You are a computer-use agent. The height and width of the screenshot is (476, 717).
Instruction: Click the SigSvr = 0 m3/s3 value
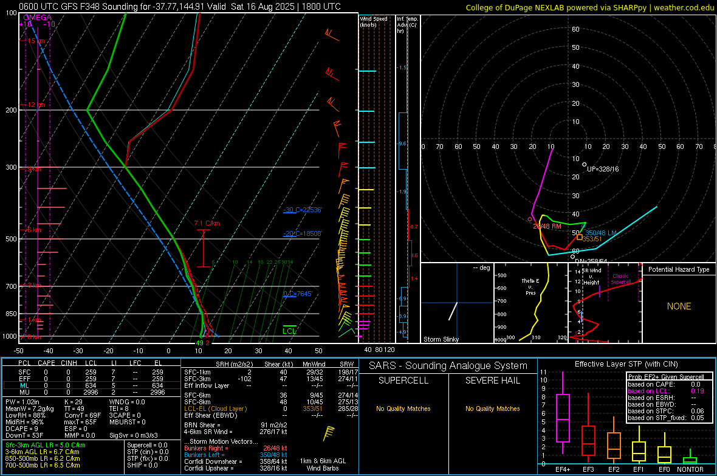point(134,435)
